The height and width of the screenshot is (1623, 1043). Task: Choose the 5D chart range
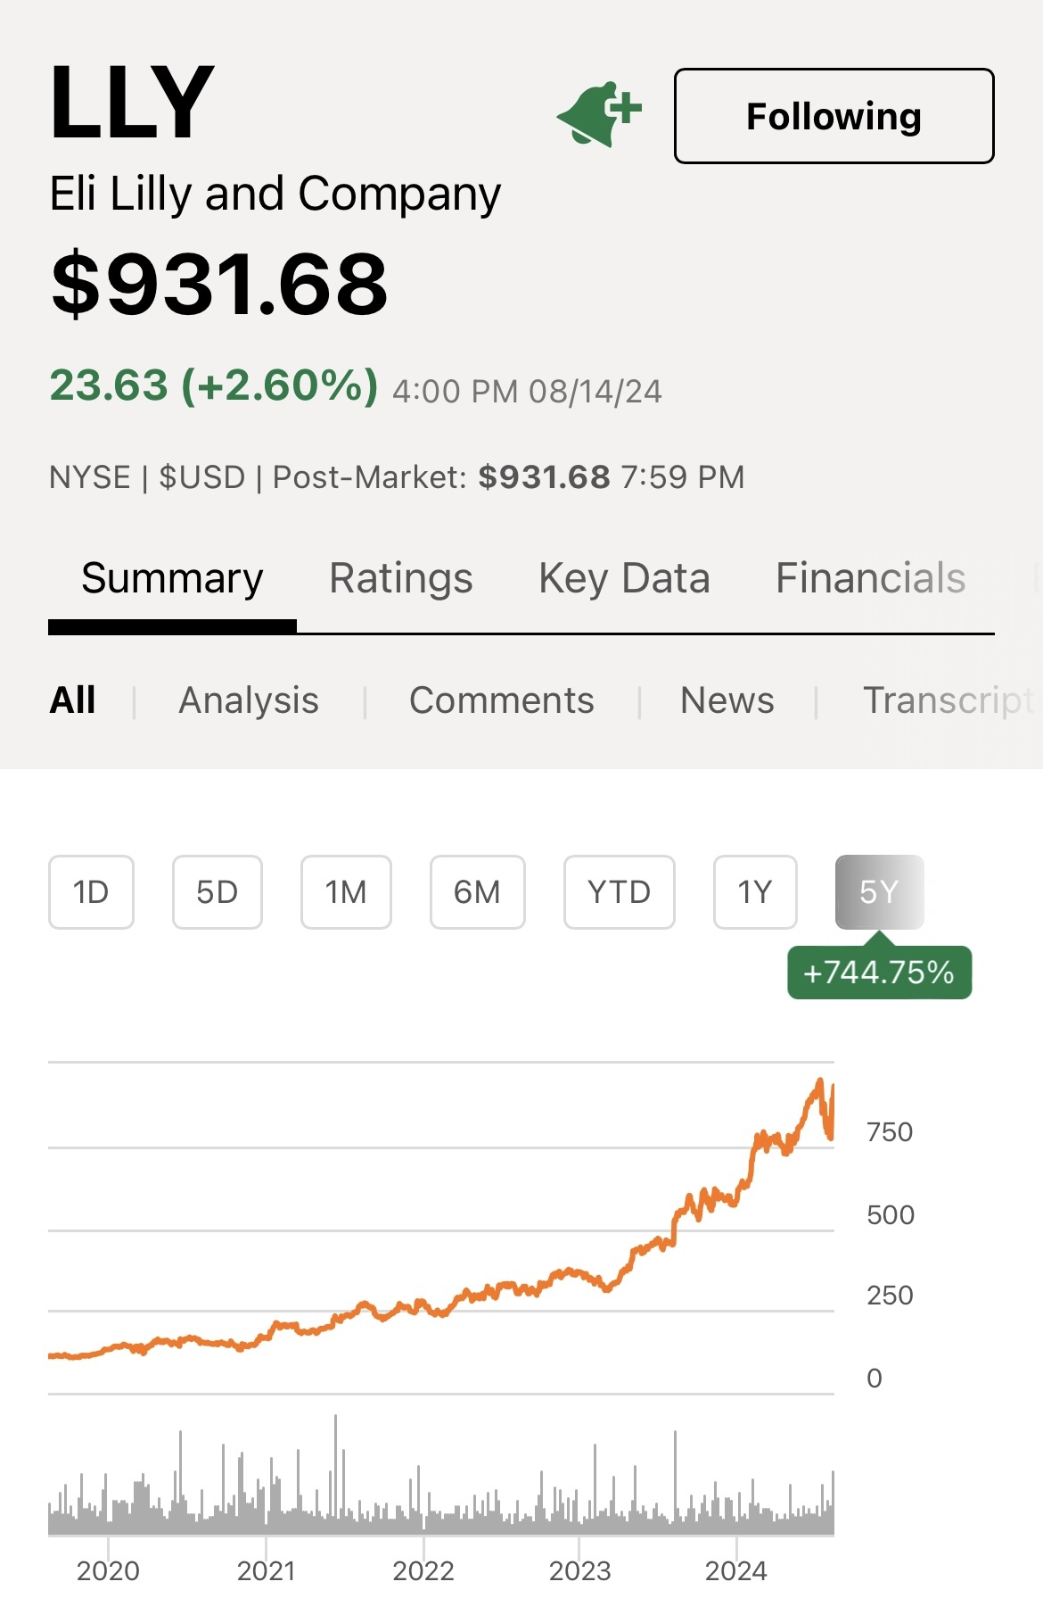[217, 891]
